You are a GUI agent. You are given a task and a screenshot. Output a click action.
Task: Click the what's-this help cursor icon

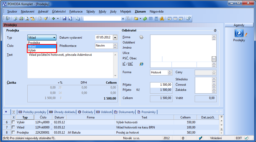(188, 19)
